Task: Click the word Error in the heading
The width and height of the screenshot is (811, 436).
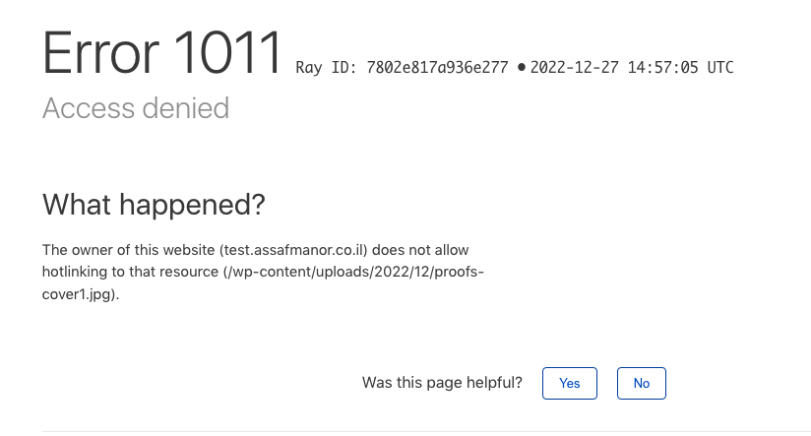Action: [x=100, y=53]
